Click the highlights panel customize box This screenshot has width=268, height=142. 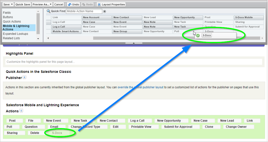coord(133,62)
